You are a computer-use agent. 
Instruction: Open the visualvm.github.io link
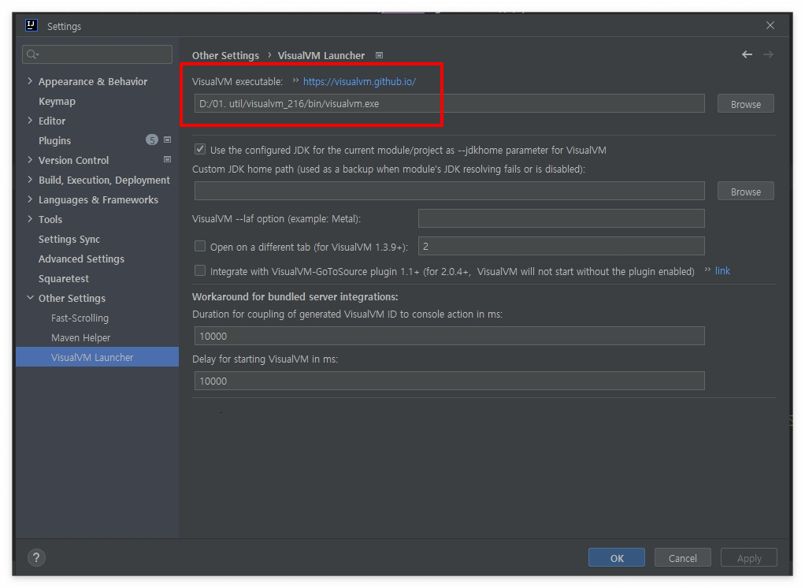359,81
